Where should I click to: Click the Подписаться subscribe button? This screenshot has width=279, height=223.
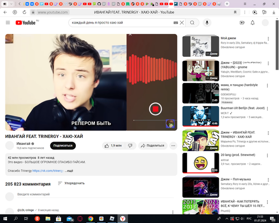pos(63,146)
